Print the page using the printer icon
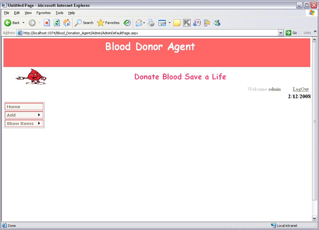Image resolution: width=319 pixels, height=230 pixels. click(151, 23)
